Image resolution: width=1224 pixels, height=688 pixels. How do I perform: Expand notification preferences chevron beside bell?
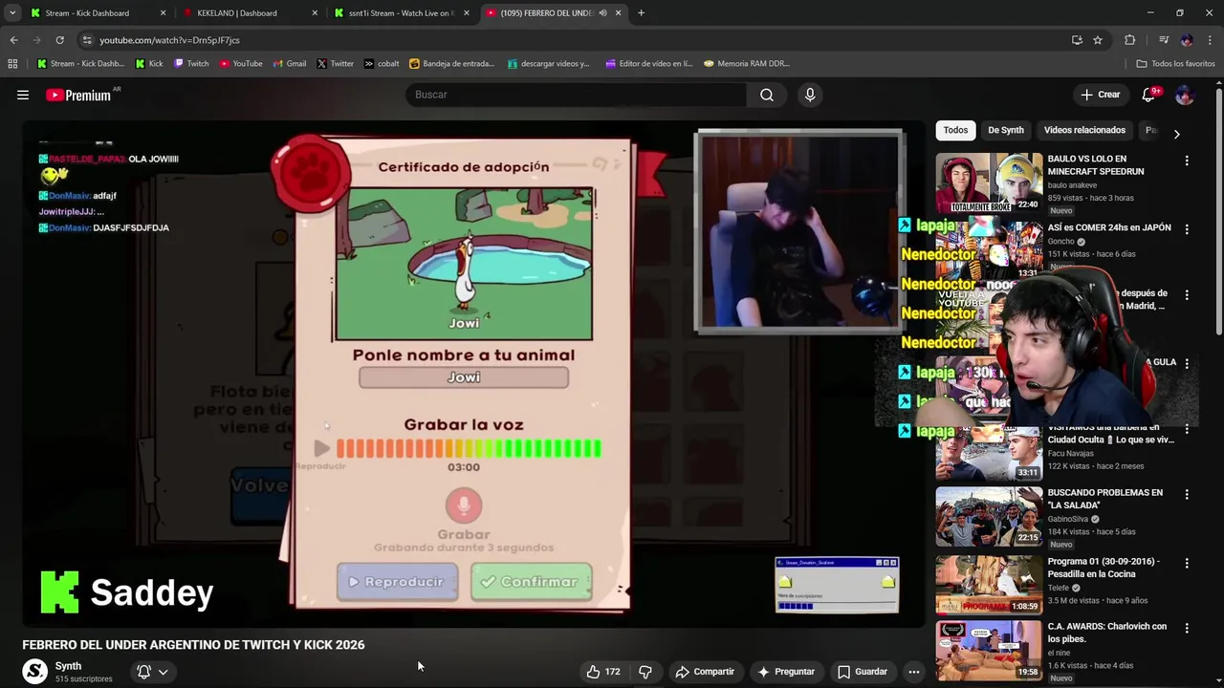(x=164, y=672)
